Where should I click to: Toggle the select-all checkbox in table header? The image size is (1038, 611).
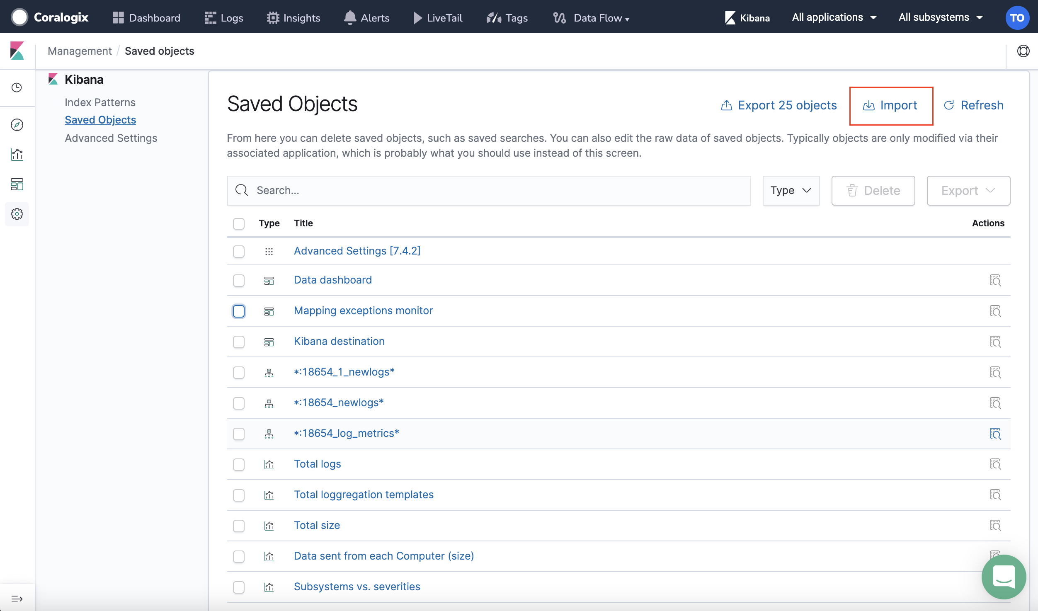tap(239, 224)
